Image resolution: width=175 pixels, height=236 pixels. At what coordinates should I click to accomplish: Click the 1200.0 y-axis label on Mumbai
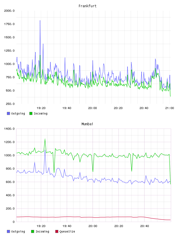point(9,142)
